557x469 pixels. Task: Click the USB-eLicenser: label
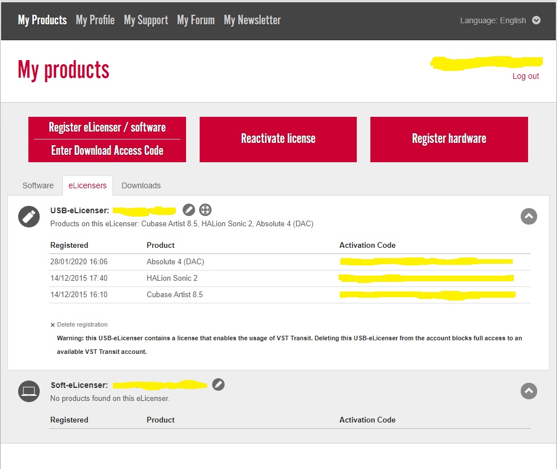pyautogui.click(x=79, y=210)
